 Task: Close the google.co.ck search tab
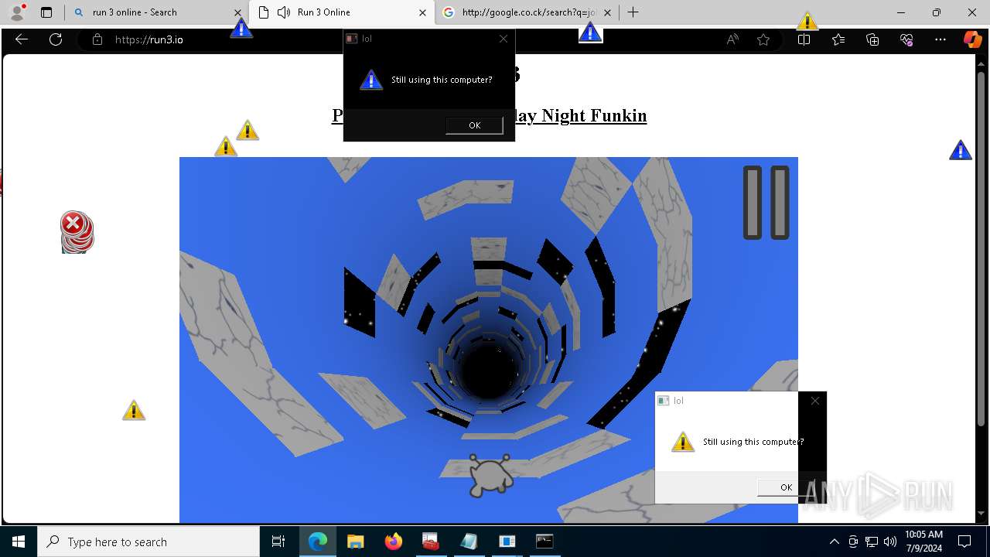607,12
